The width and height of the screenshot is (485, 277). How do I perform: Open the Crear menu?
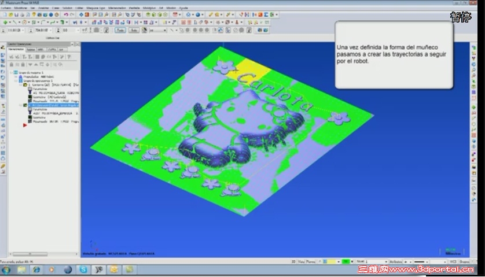[56, 8]
